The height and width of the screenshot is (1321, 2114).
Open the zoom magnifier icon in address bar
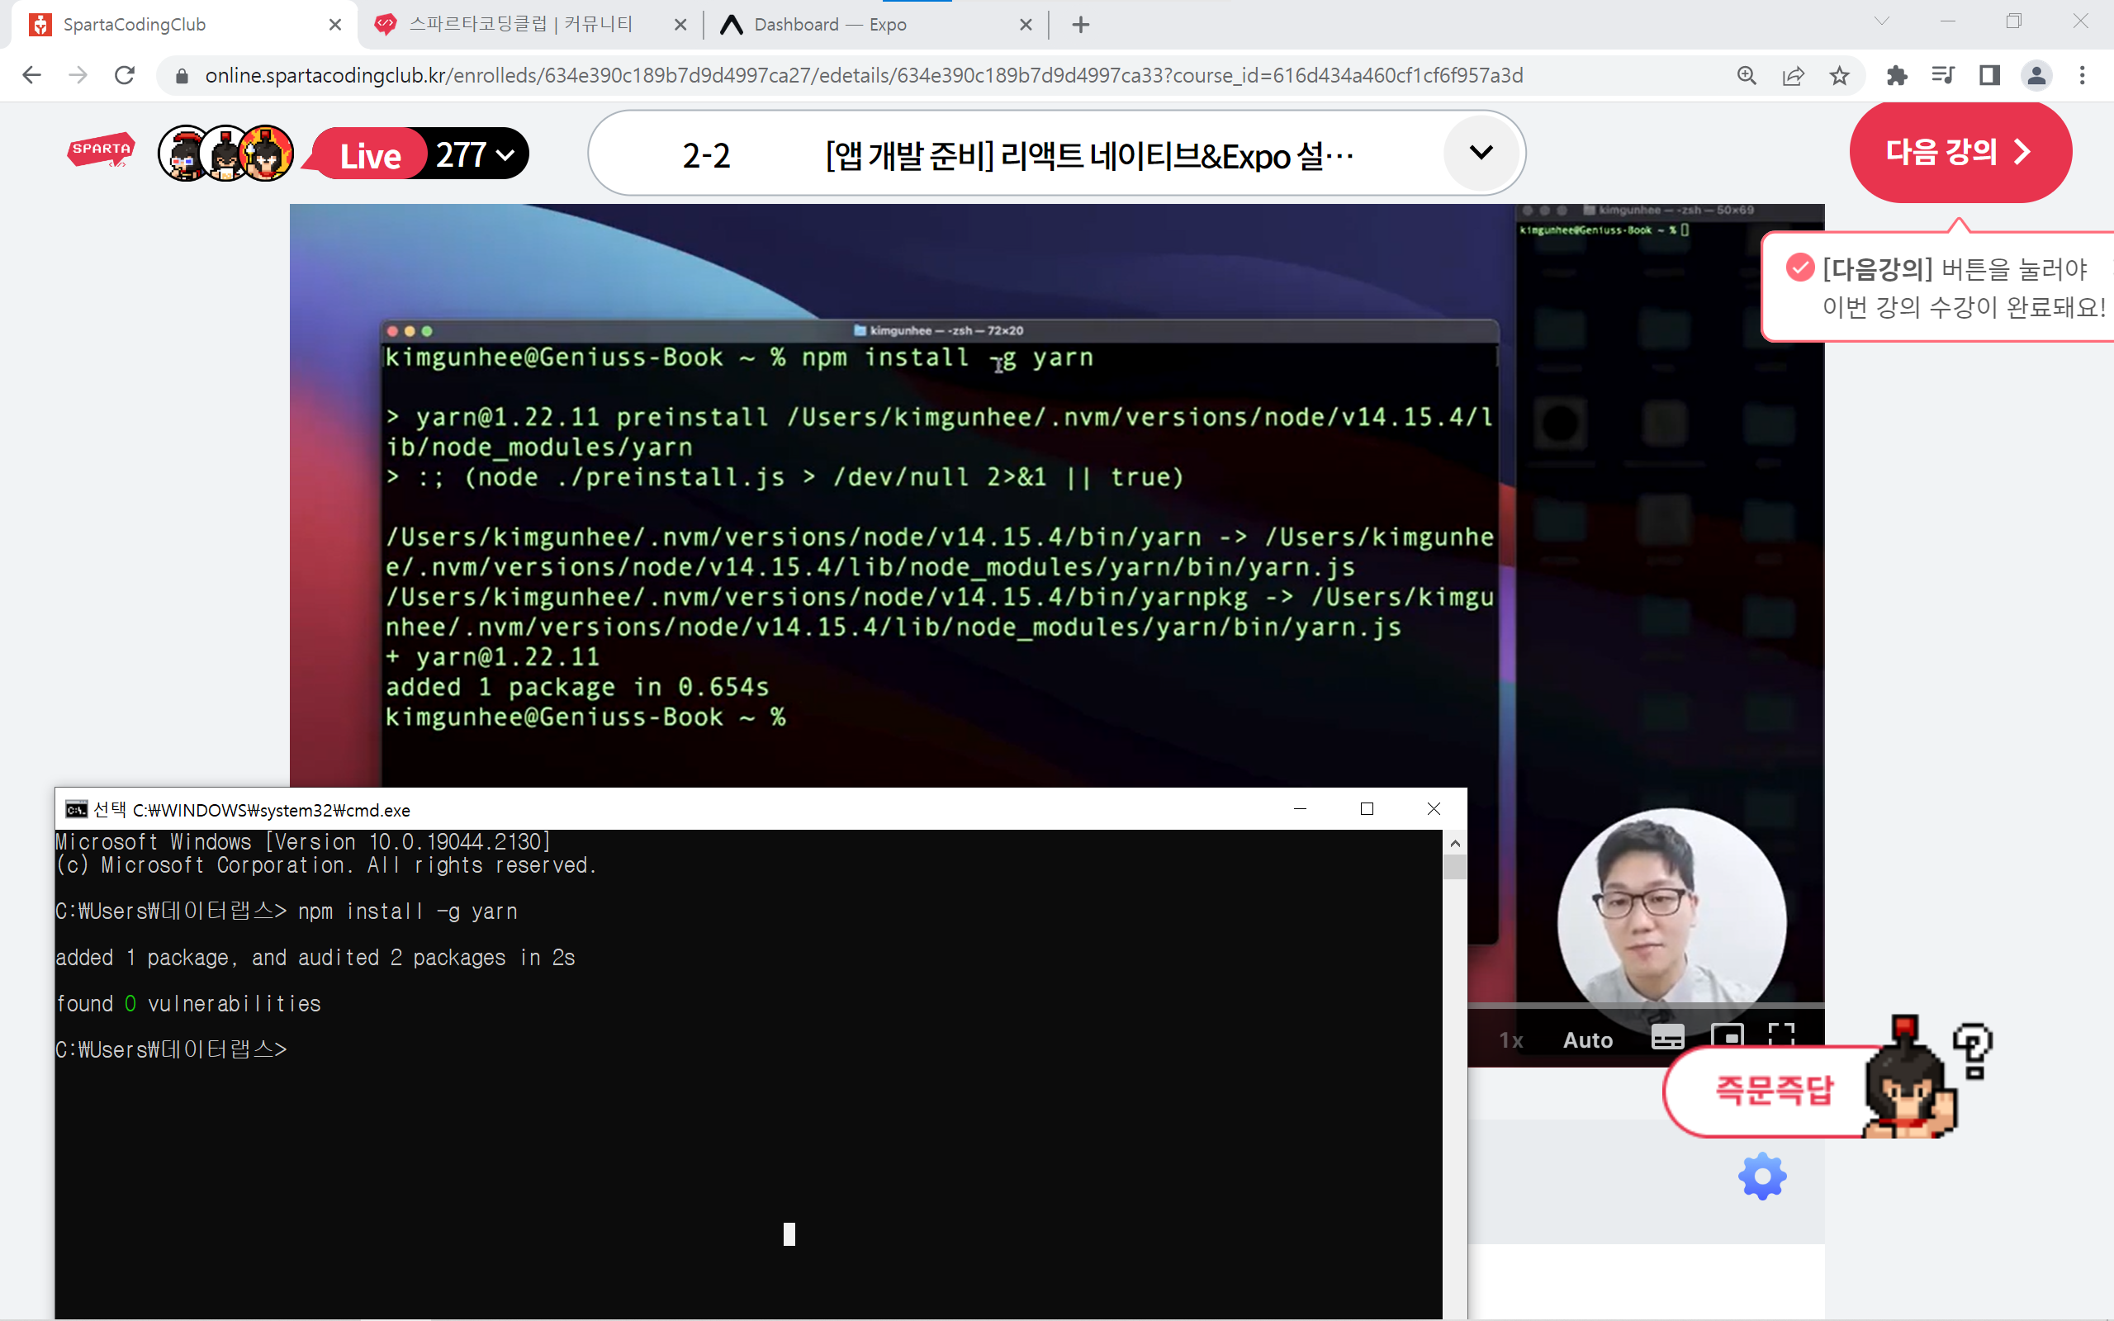pyautogui.click(x=1747, y=75)
